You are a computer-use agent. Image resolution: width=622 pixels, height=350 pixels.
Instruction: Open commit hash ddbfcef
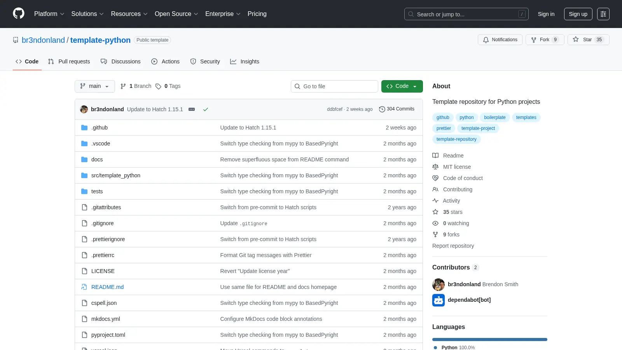[335, 109]
